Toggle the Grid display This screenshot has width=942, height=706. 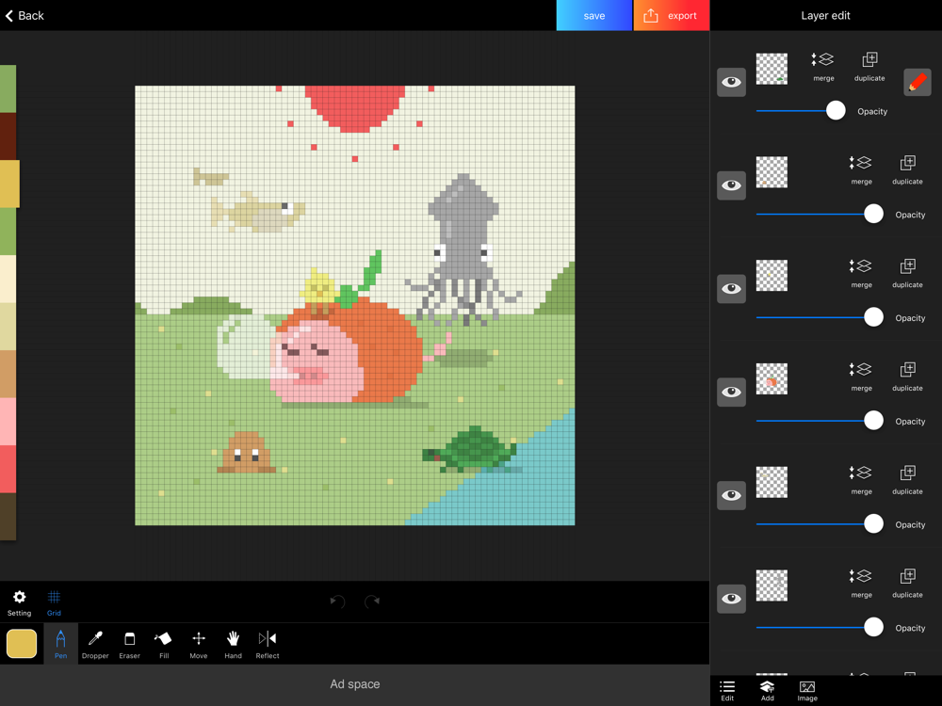tap(54, 602)
